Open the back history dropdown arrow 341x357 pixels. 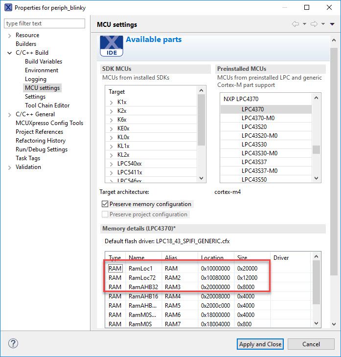coord(304,24)
